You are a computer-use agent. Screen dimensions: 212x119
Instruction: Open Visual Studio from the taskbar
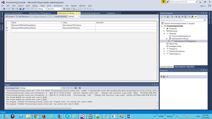click(x=82, y=116)
